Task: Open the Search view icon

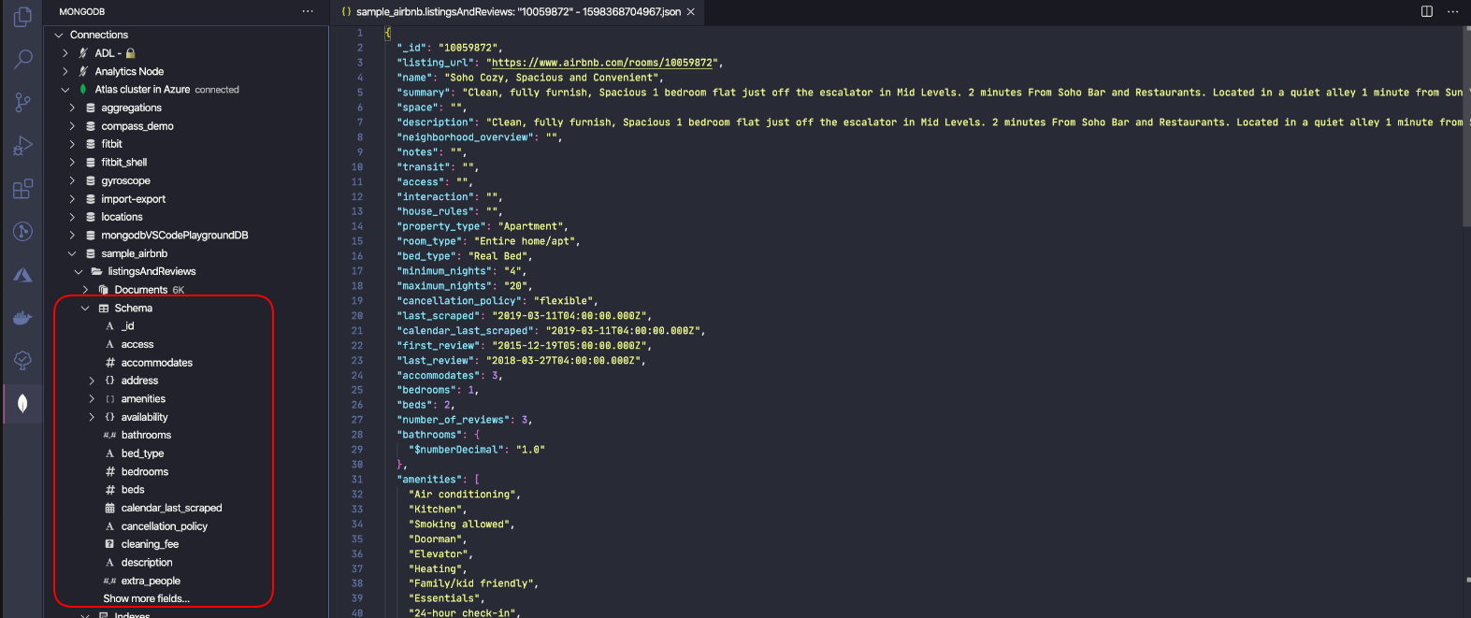Action: click(x=22, y=59)
